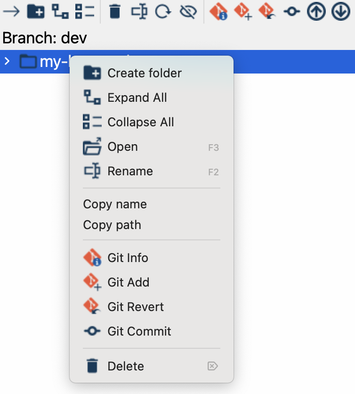Click the toolbar rename icon
This screenshot has width=355, height=394.
coord(139,11)
